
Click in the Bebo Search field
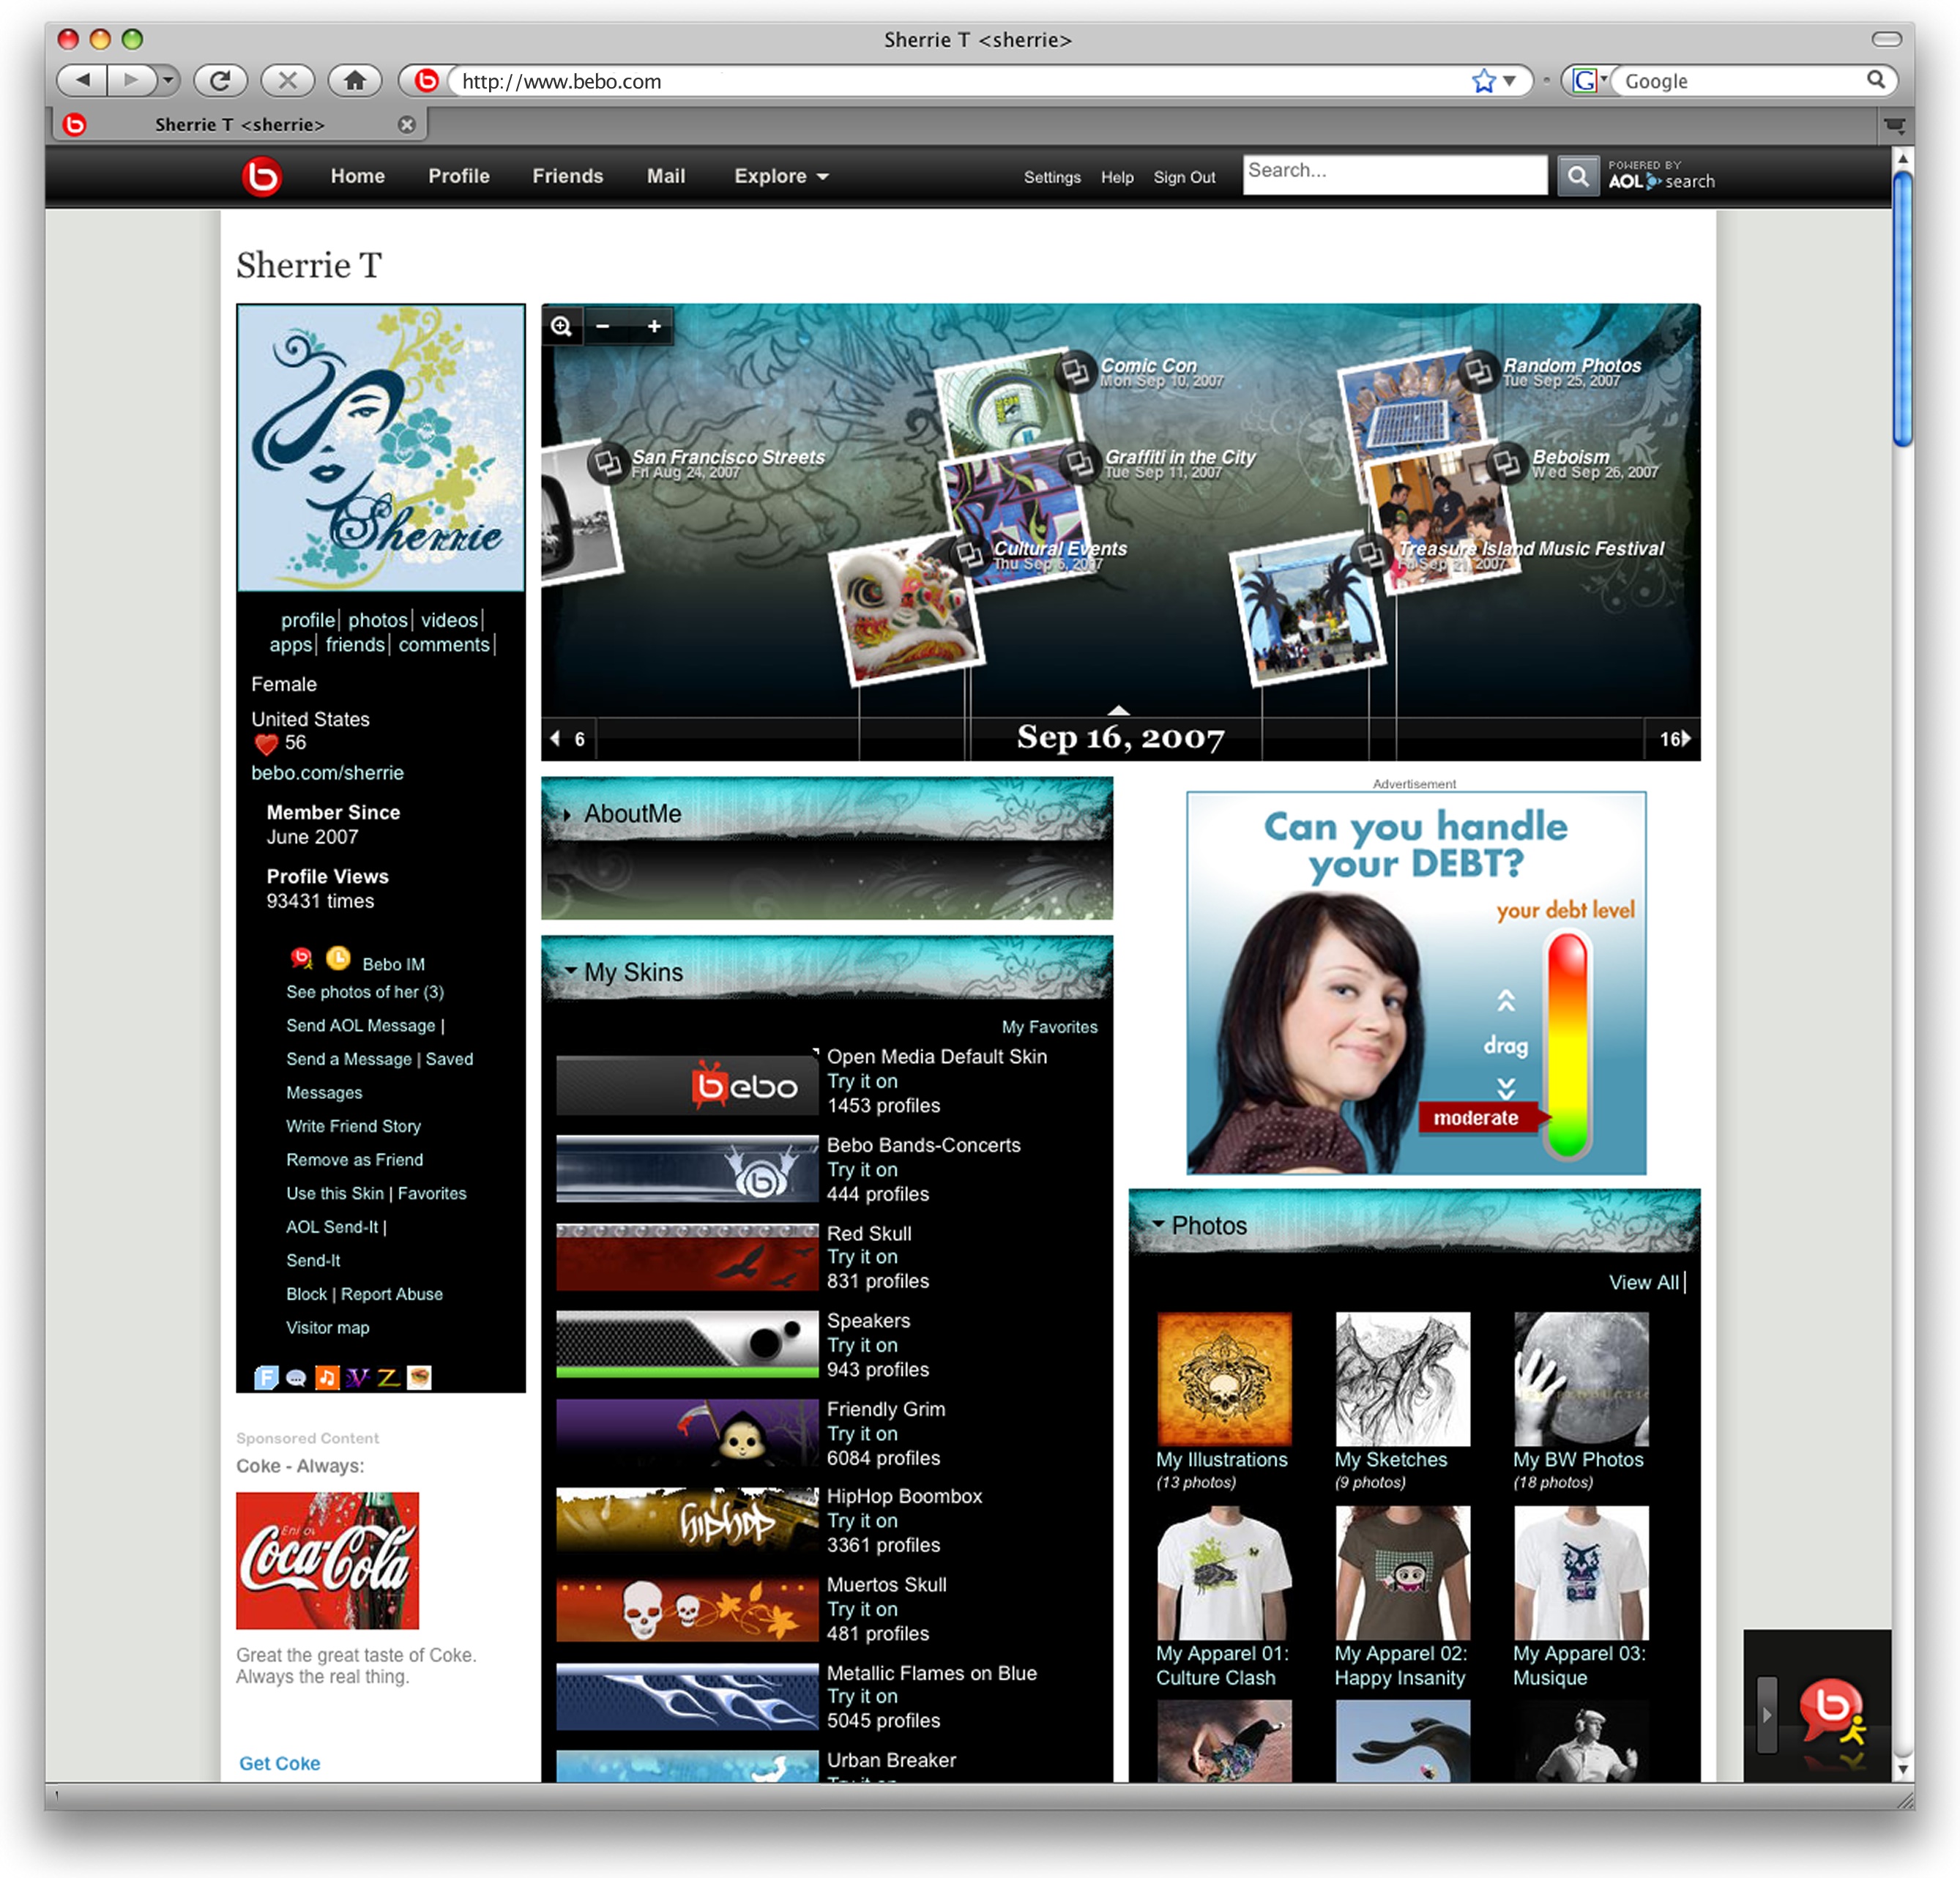(1394, 174)
